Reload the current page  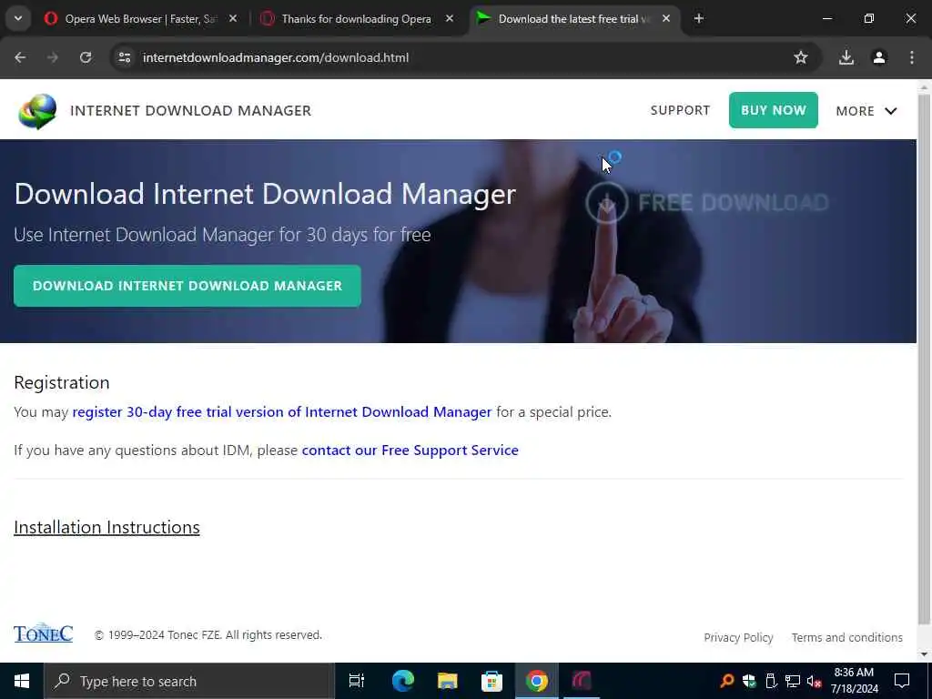coord(86,57)
